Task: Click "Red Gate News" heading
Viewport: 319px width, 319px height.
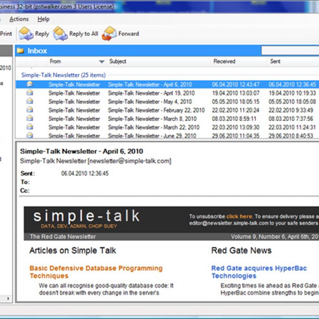Action: [x=242, y=250]
